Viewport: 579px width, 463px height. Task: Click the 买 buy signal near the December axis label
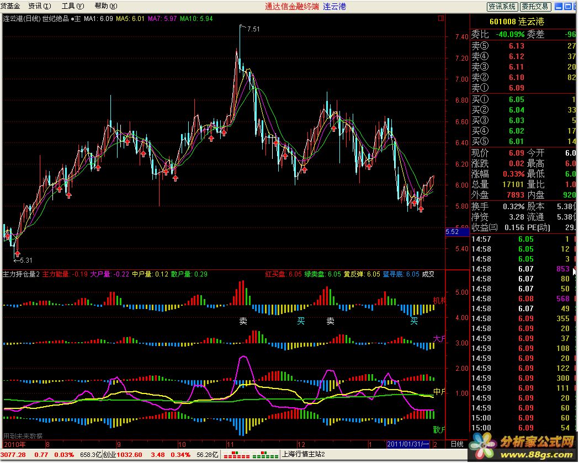click(x=301, y=321)
